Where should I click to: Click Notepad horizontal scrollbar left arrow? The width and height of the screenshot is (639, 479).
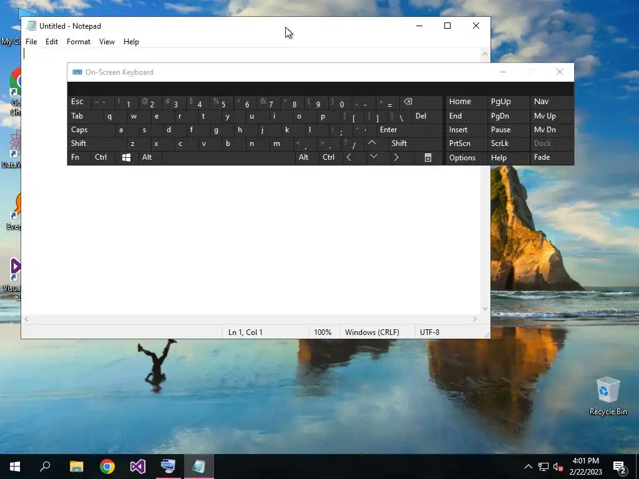click(x=26, y=319)
